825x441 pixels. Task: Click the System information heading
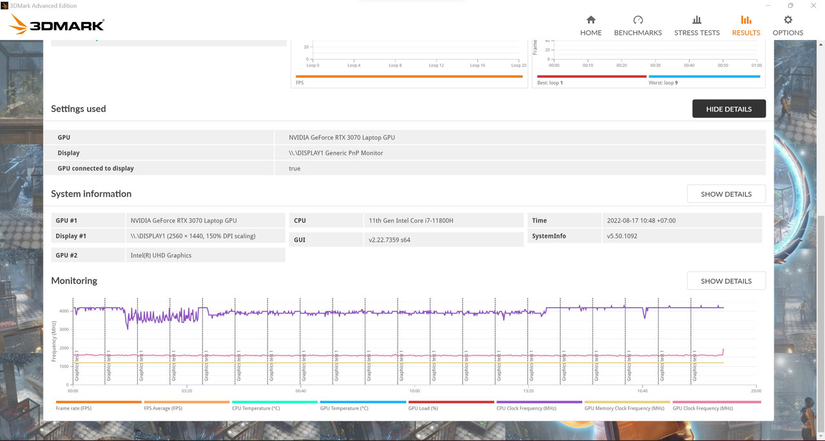pyautogui.click(x=91, y=194)
